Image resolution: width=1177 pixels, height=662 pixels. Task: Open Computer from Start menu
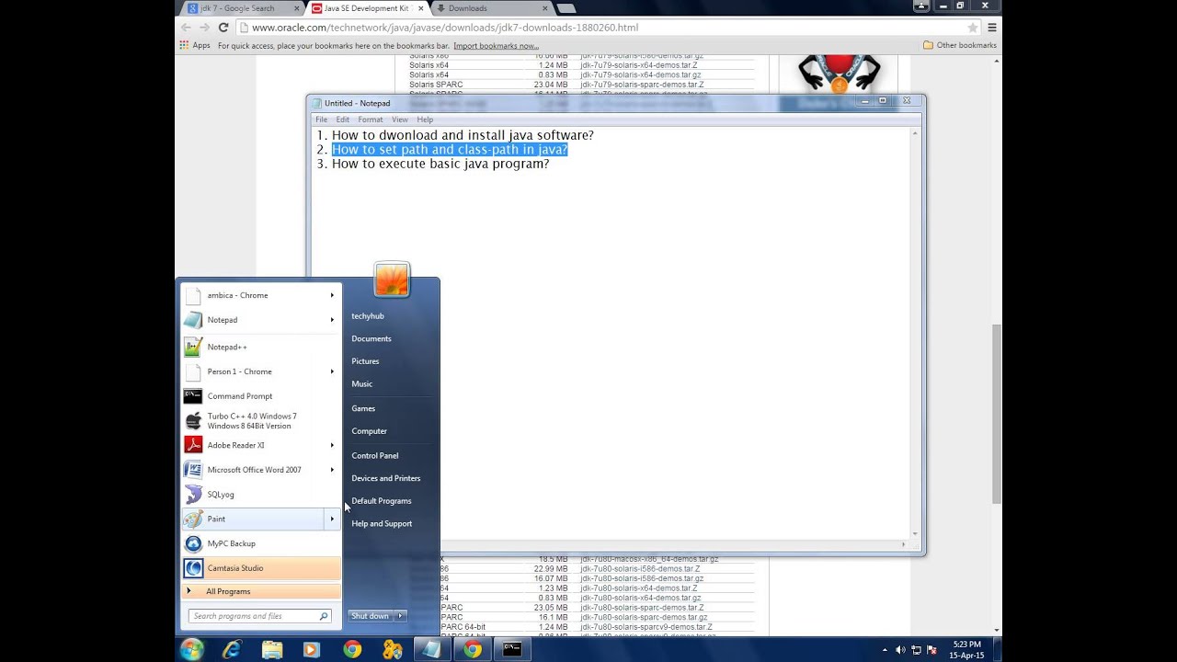coord(370,431)
